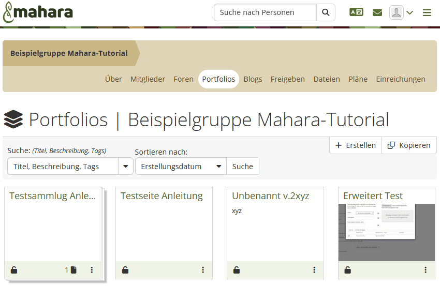Open the Einreichungen tab
The image size is (440, 286).
tap(401, 79)
